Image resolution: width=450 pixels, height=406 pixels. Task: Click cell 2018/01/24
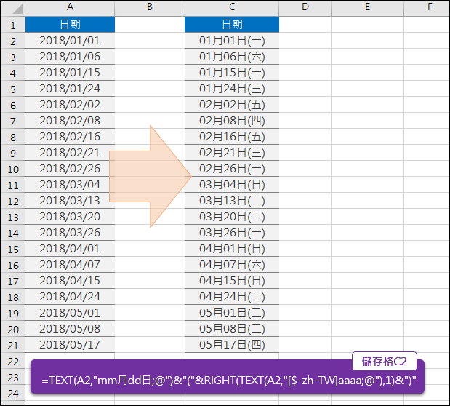point(70,89)
